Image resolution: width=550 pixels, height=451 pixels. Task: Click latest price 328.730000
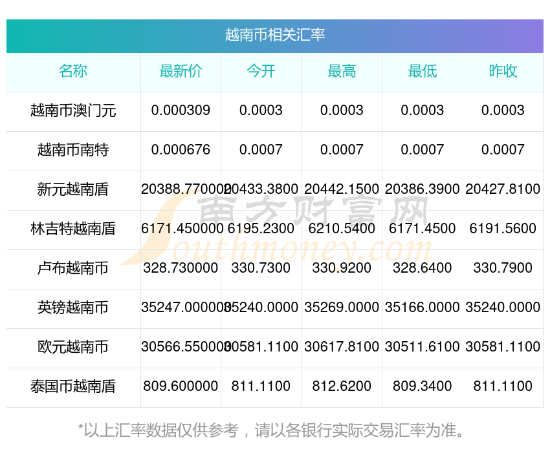pos(181,268)
